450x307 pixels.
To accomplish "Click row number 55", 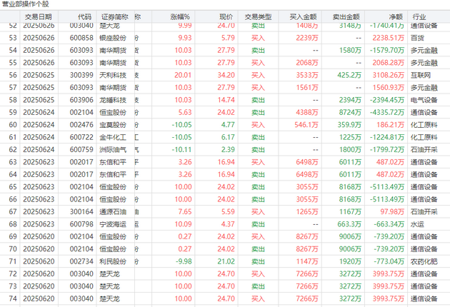I will pyautogui.click(x=13, y=63).
